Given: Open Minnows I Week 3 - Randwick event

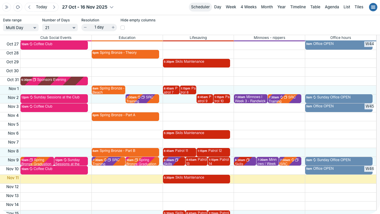Looking at the screenshot, I should click(250, 99).
